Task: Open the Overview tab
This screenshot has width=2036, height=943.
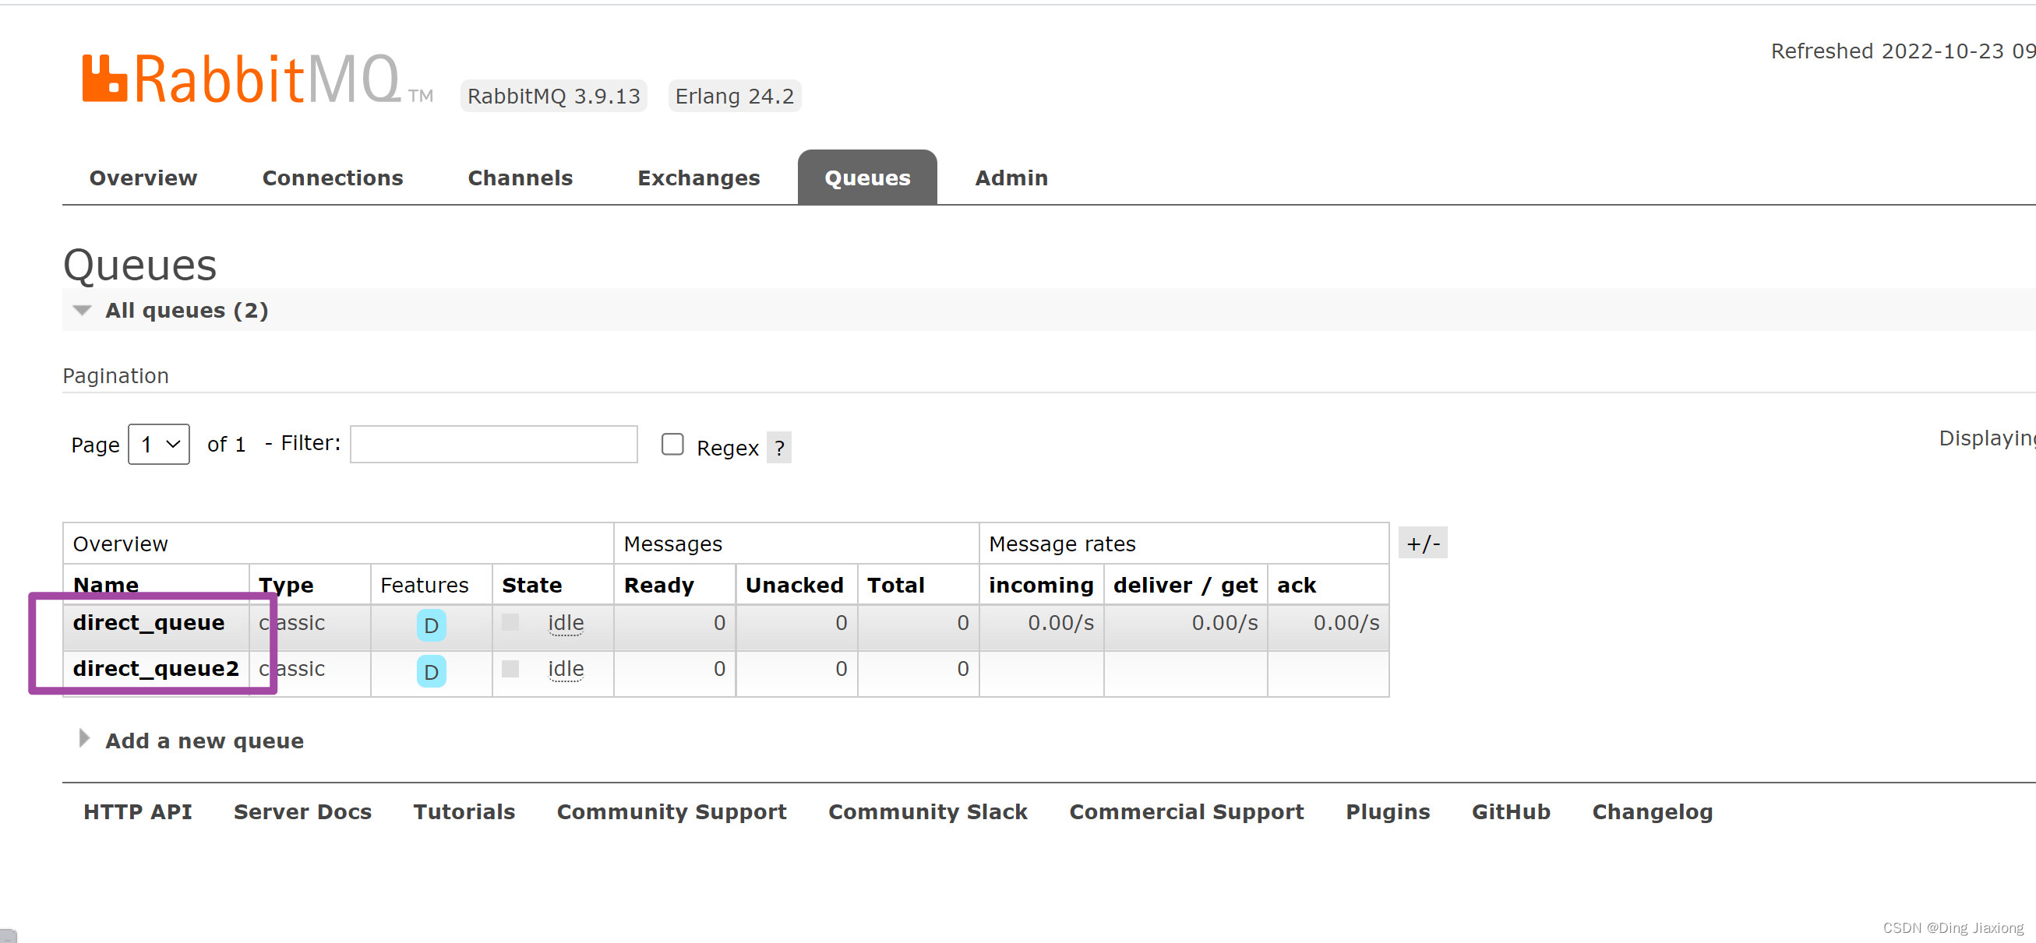Action: tap(143, 178)
